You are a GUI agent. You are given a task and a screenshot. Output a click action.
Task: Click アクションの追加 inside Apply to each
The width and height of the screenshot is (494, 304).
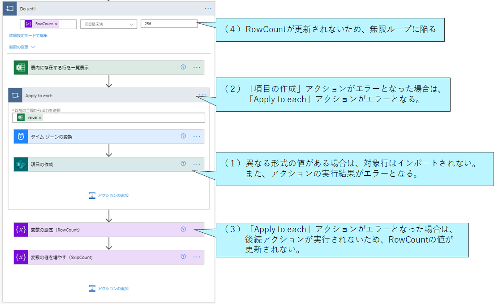(109, 195)
